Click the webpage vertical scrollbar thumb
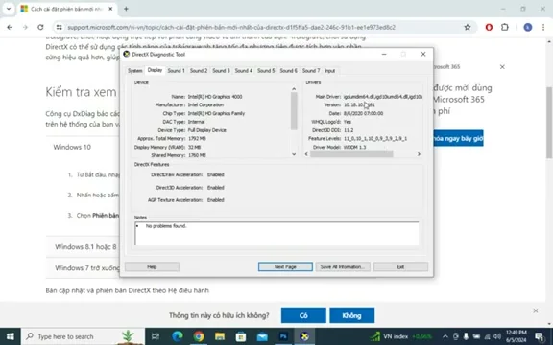 [x=549, y=122]
